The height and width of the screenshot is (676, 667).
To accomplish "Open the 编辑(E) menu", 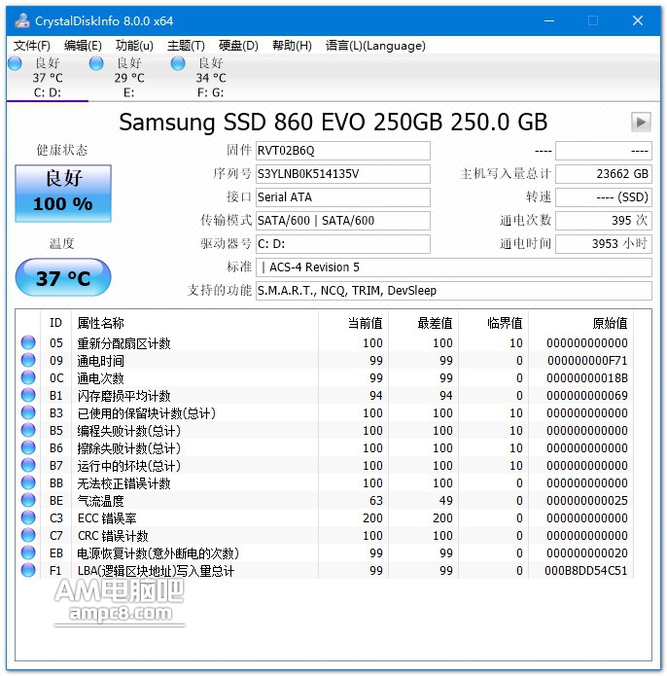I will (83, 46).
